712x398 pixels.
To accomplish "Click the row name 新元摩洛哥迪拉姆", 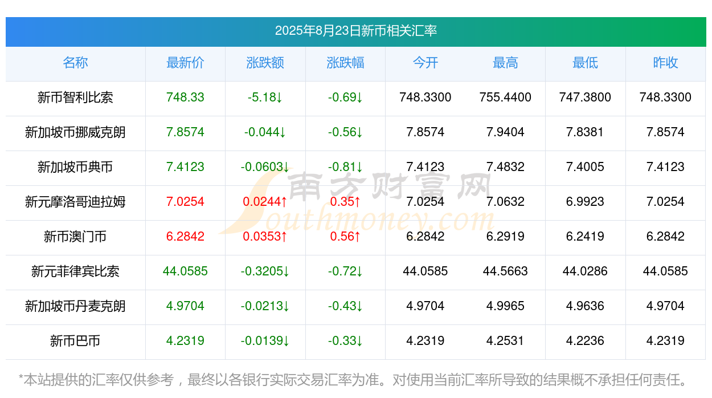I will coord(75,202).
